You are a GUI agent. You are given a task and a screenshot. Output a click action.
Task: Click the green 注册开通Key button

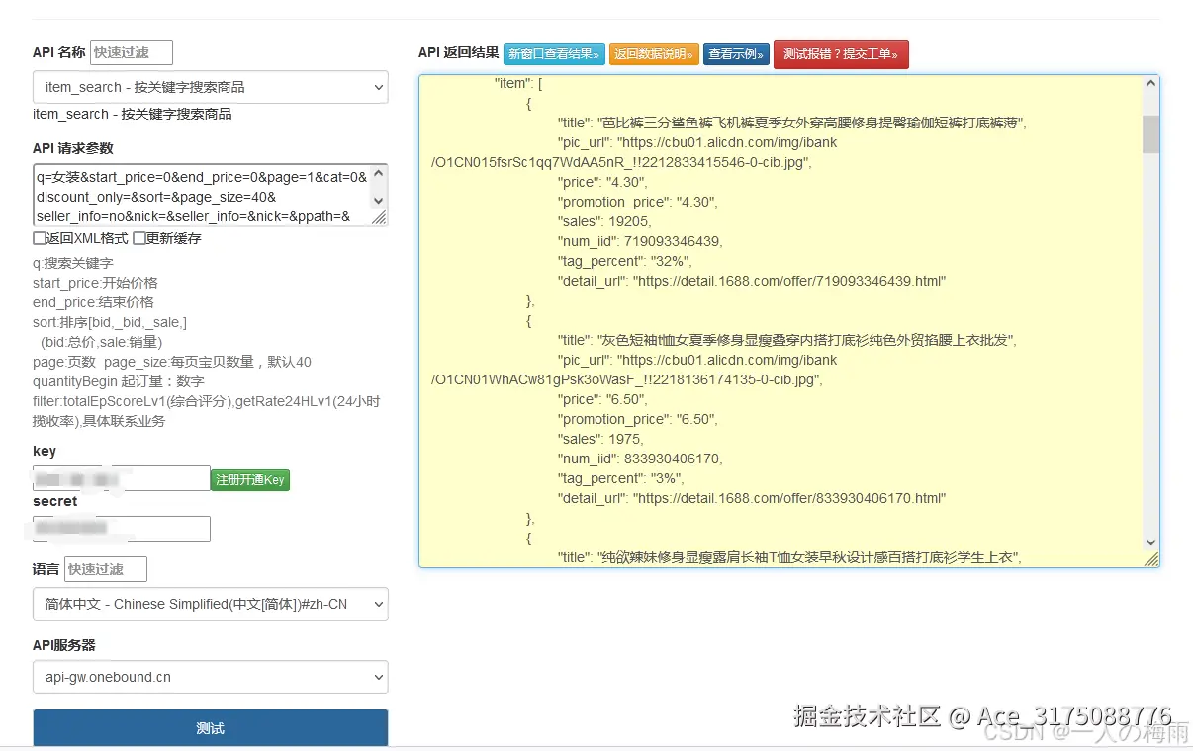250,479
